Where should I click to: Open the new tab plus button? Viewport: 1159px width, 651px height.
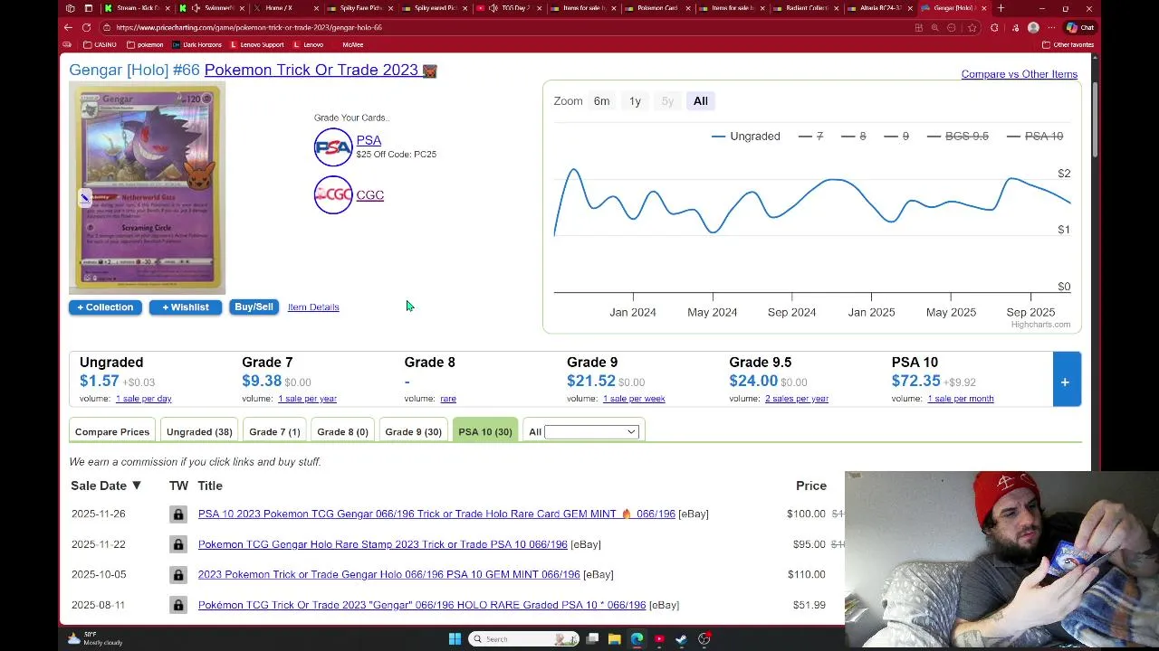1001,8
